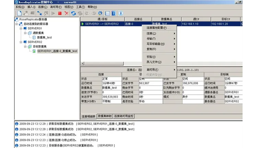Expand the 写目标磁盘(W) submenu

[x=159, y=44]
